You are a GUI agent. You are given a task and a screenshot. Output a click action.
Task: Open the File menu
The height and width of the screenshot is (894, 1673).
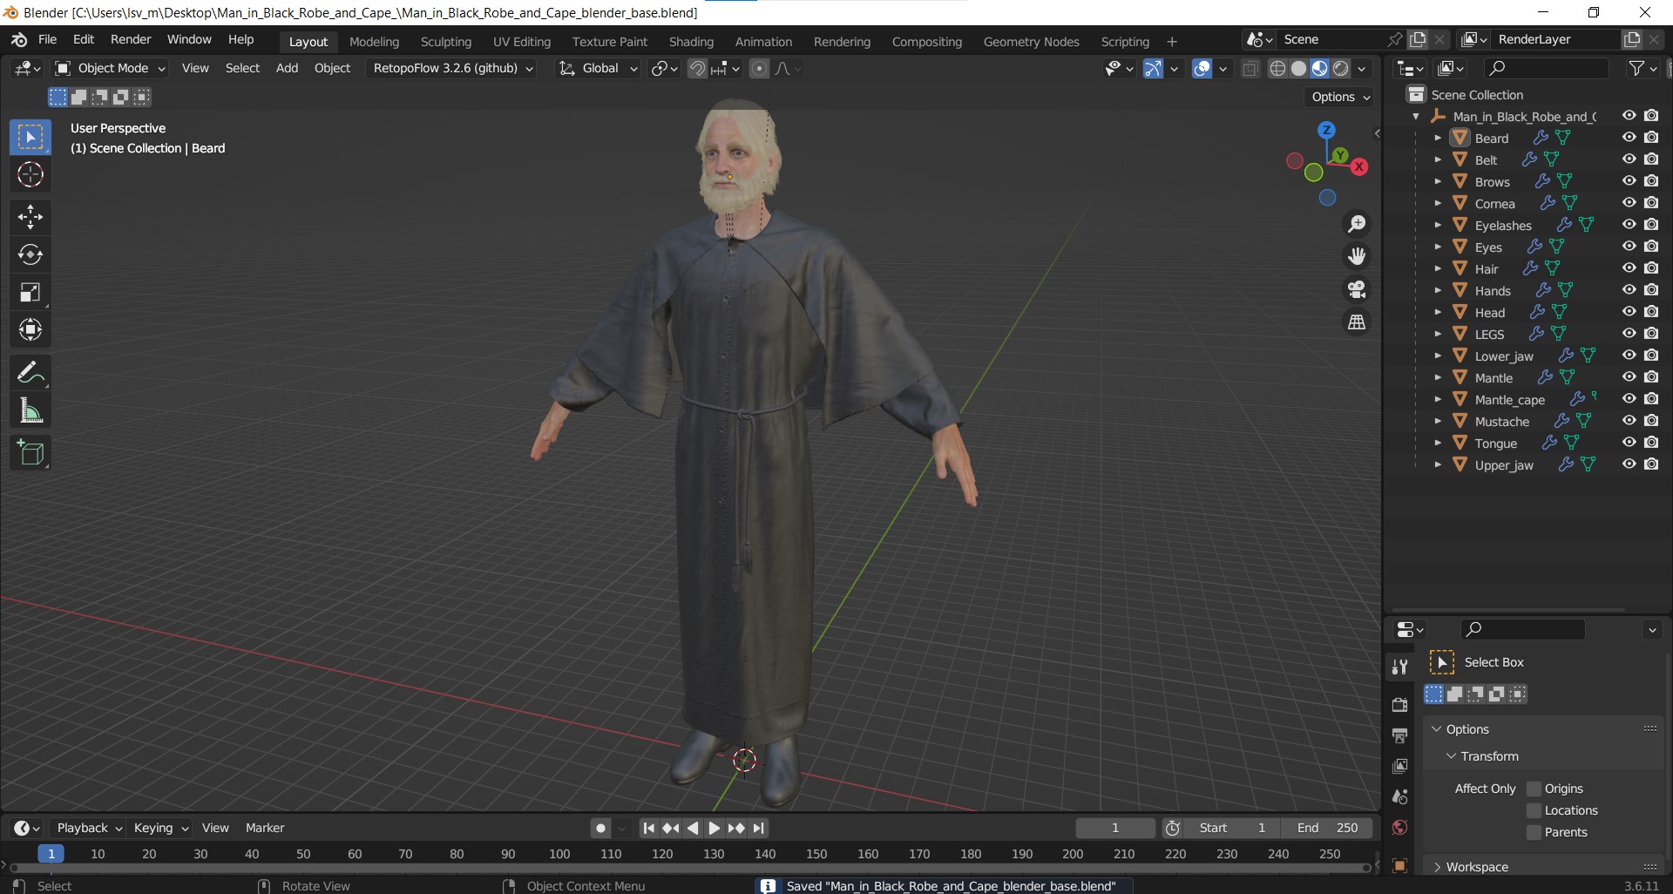pyautogui.click(x=48, y=40)
